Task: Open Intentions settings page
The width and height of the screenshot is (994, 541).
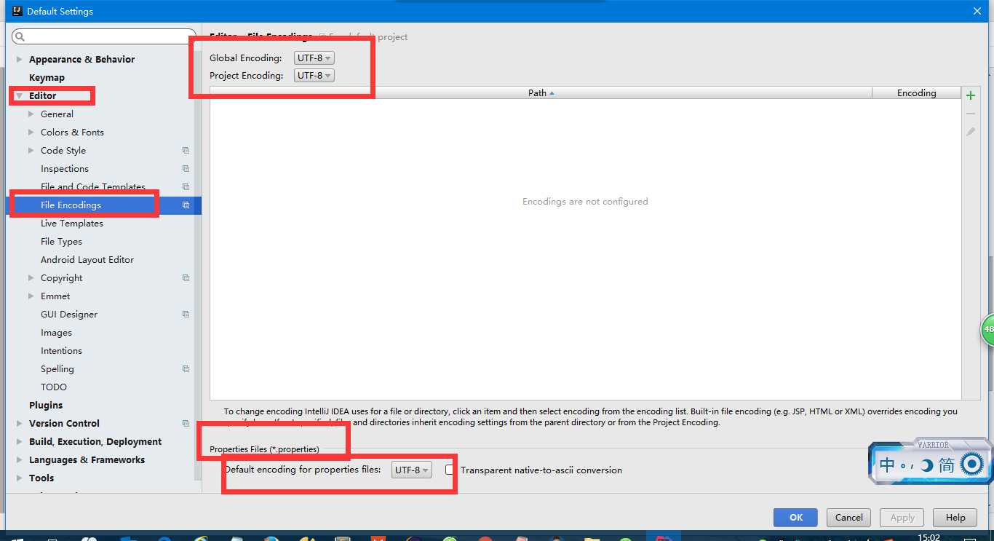Action: (61, 351)
